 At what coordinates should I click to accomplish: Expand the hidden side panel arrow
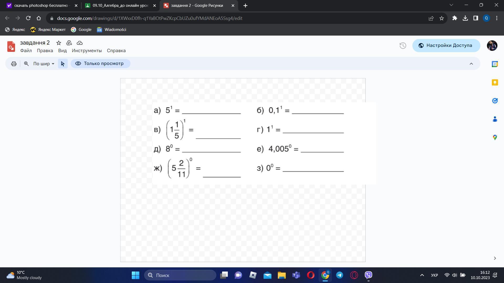(495, 258)
